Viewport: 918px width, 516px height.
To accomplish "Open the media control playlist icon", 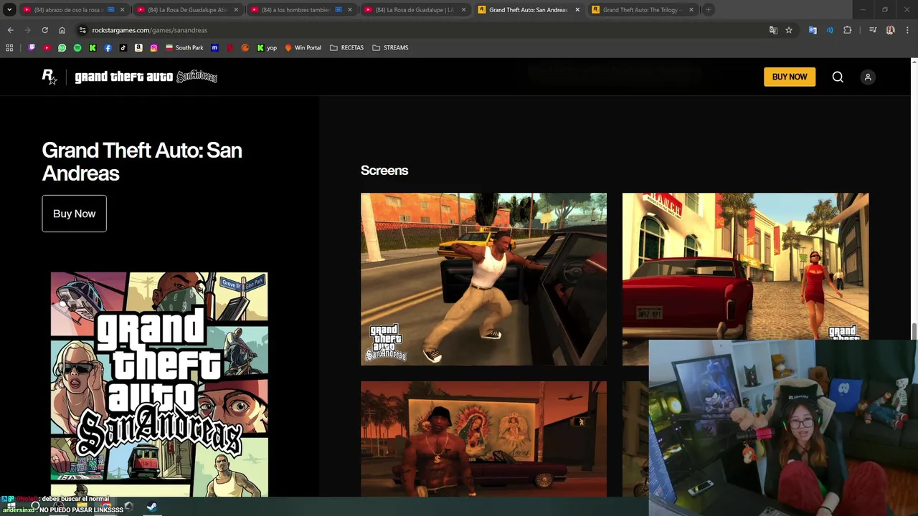I will pos(873,30).
